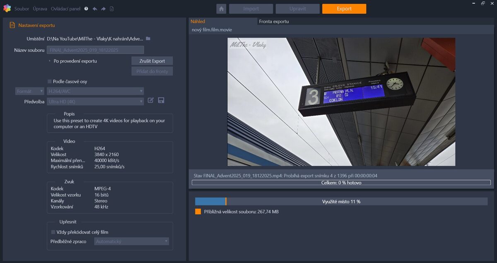Click the undo arrow icon

coord(95,9)
